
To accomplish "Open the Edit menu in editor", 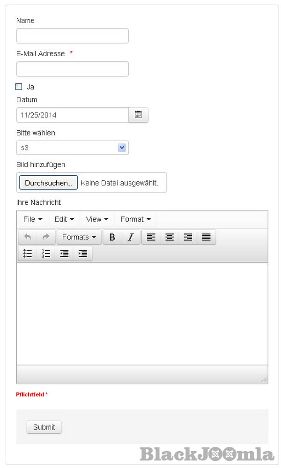I will [64, 219].
